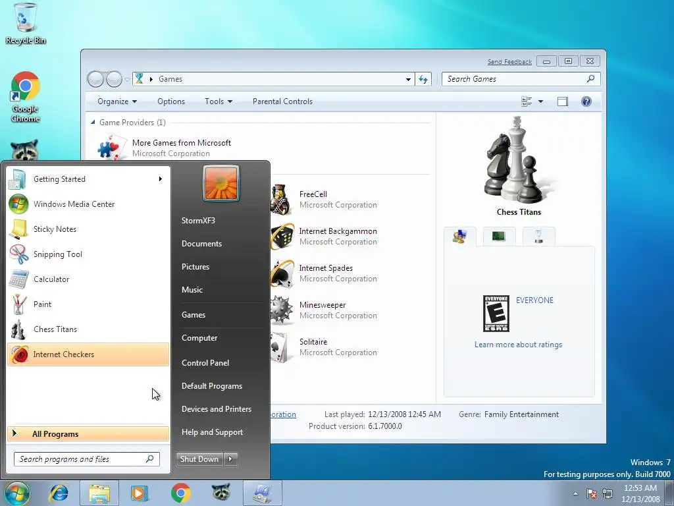
Task: Click Search programs and files box
Action: (87, 459)
